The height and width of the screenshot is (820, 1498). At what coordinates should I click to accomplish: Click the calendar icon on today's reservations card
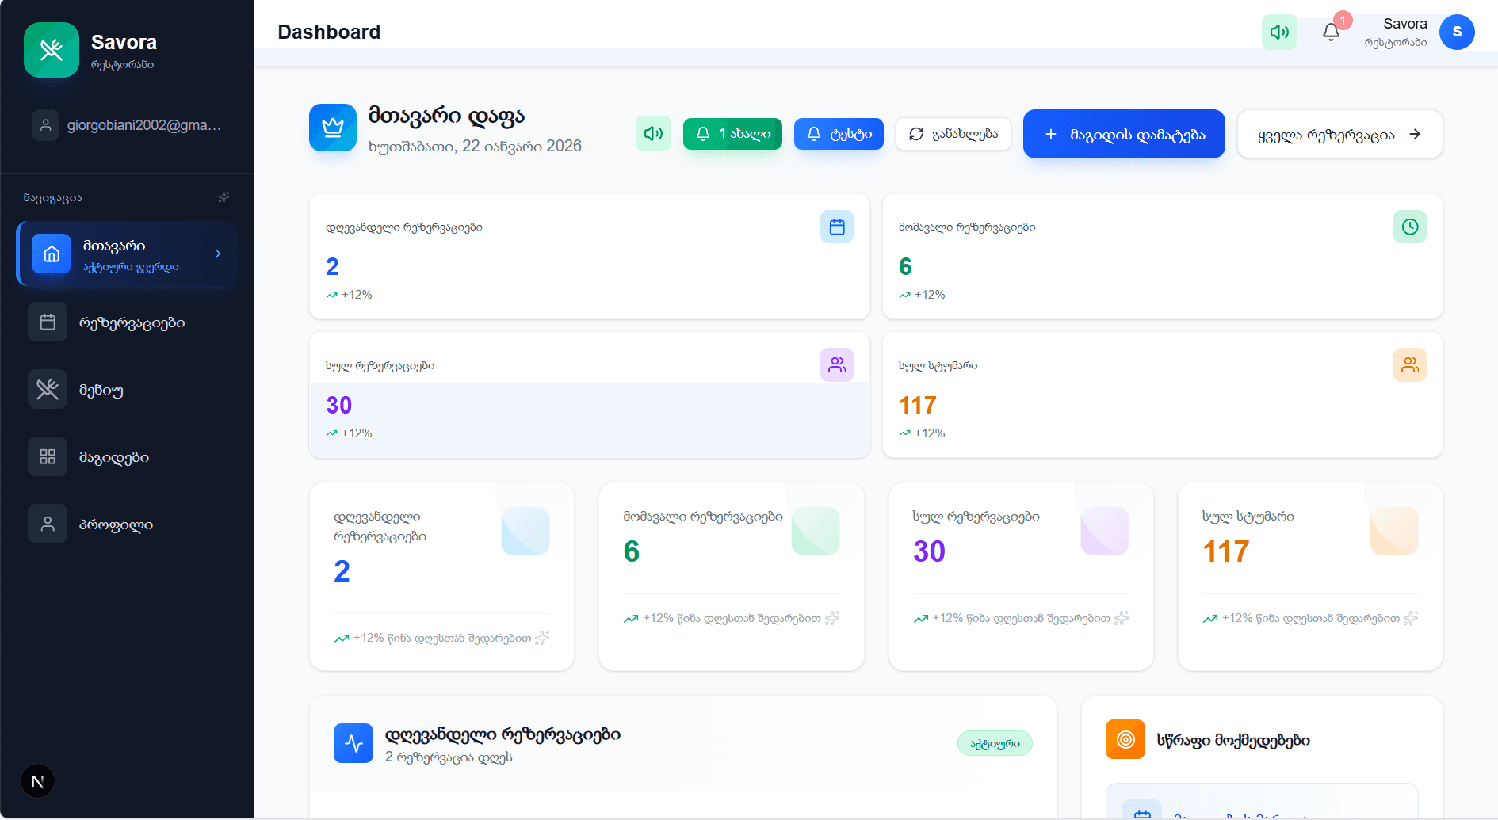click(836, 227)
